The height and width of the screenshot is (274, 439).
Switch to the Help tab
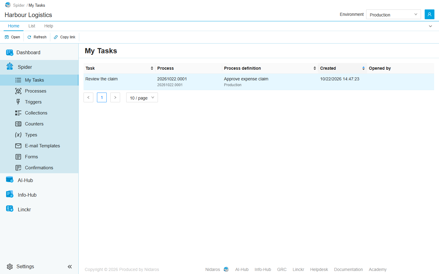pyautogui.click(x=48, y=26)
